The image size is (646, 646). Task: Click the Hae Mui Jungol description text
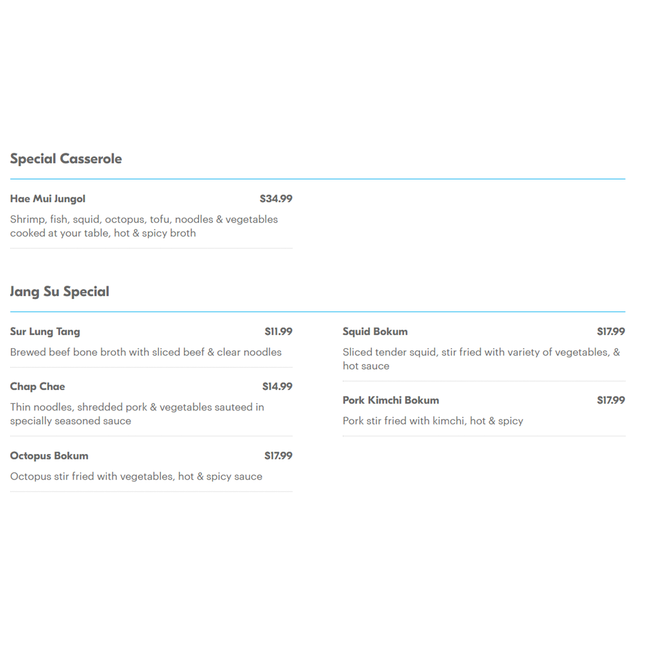click(144, 226)
